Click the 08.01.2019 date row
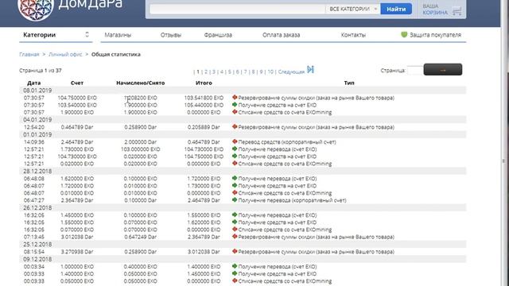509x286 pixels. click(243, 90)
